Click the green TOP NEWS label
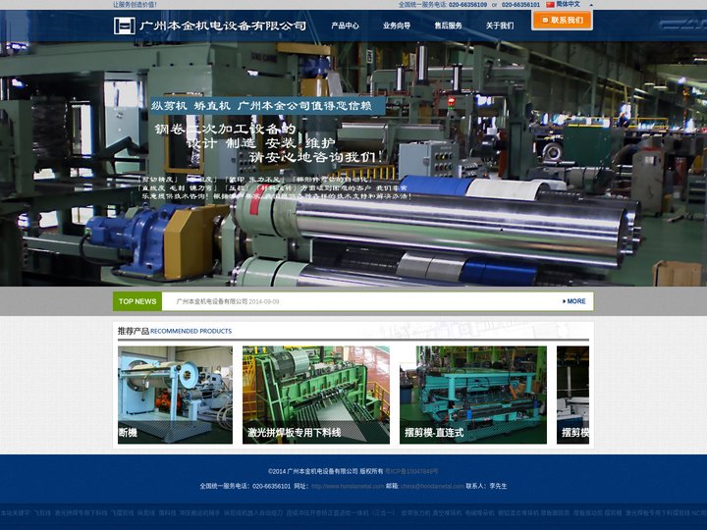Image resolution: width=707 pixels, height=530 pixels. coord(137,301)
